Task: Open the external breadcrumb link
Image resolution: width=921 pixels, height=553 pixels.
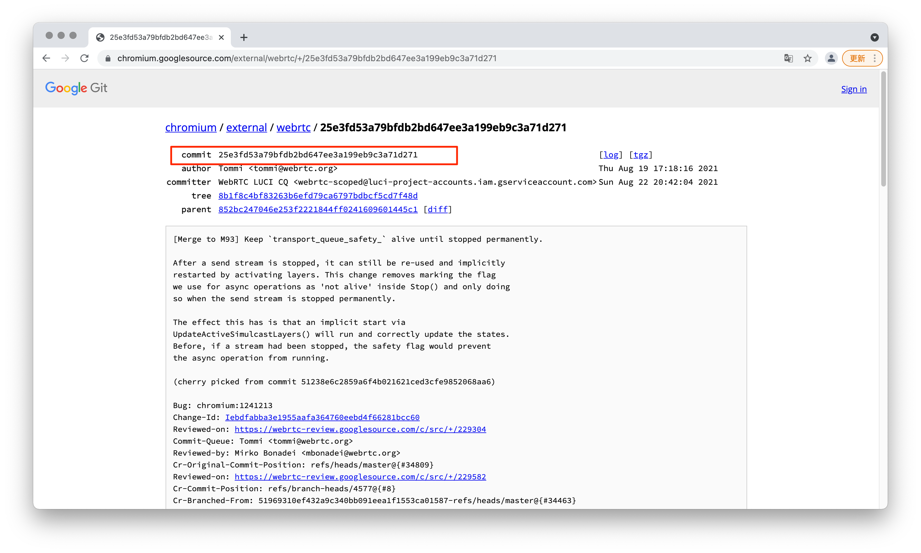Action: (x=247, y=127)
